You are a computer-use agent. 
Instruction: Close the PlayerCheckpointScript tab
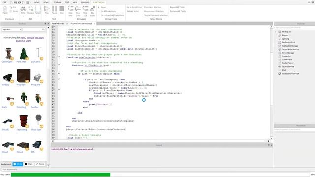pos(94,24)
